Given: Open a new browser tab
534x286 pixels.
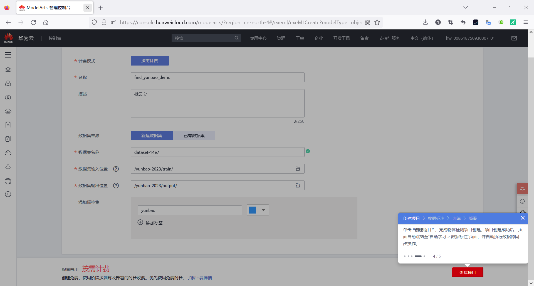Looking at the screenshot, I should 101,7.
